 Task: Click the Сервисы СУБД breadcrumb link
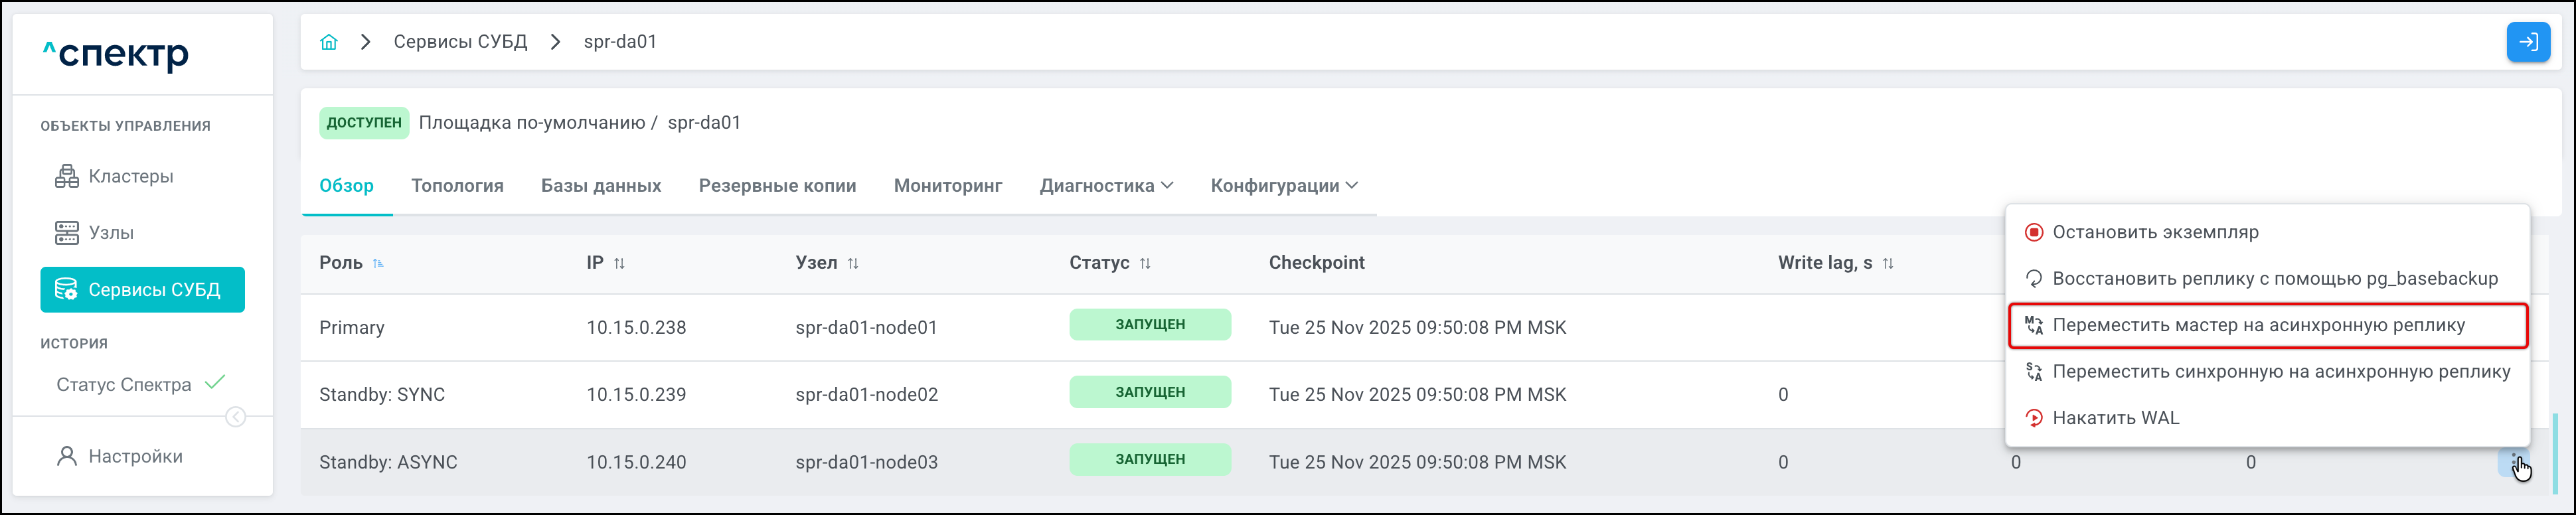[460, 42]
